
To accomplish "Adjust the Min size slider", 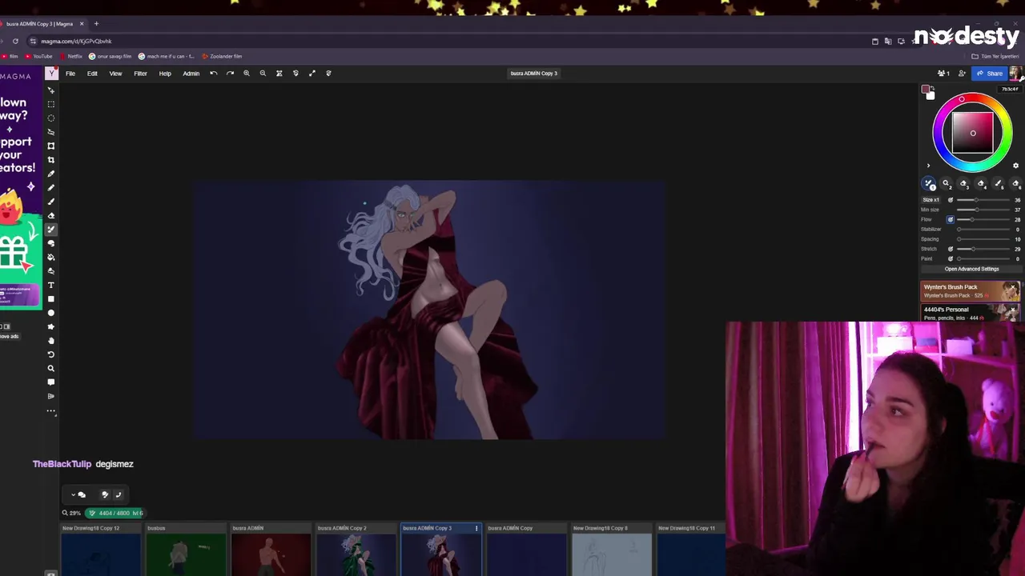I will click(984, 210).
